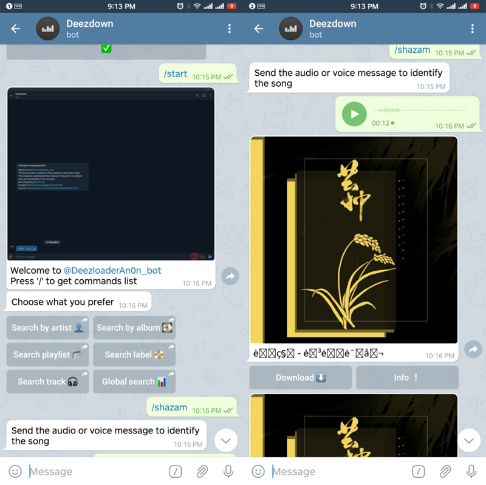Tap the attachment paperclip in the left chat

(202, 472)
